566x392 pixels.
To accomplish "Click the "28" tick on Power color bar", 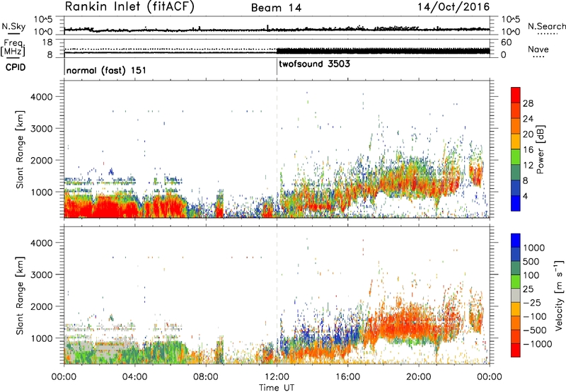I will click(528, 103).
